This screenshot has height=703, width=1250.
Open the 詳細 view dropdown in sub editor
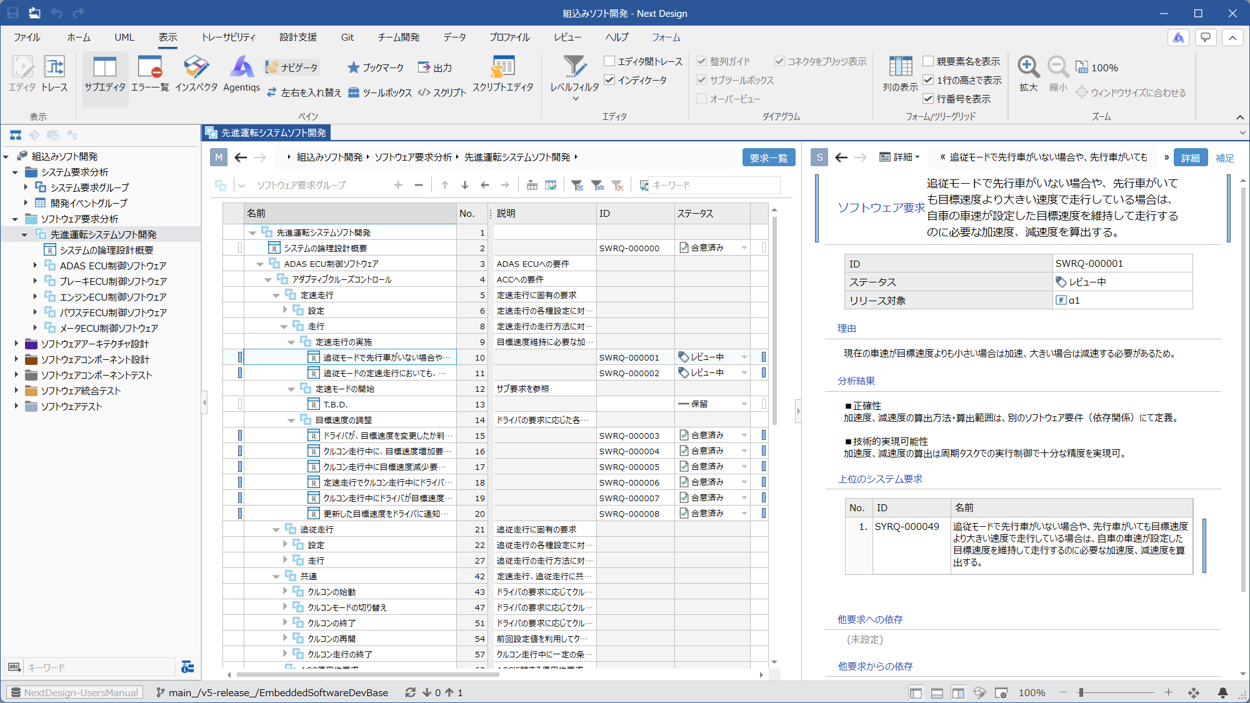click(900, 157)
